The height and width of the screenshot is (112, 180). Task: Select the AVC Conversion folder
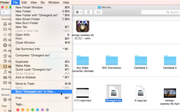pos(112,60)
